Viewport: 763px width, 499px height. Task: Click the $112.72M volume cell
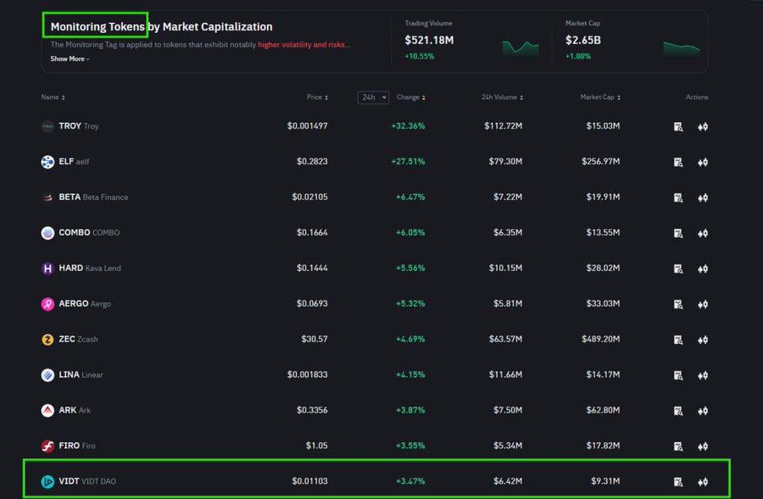click(503, 126)
